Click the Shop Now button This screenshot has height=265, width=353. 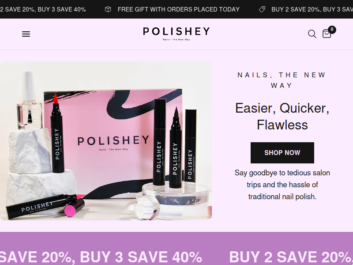tap(282, 153)
